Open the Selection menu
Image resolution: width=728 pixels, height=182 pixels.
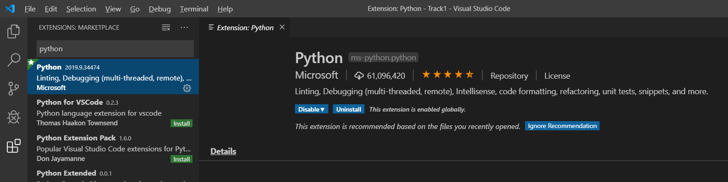pos(81,9)
